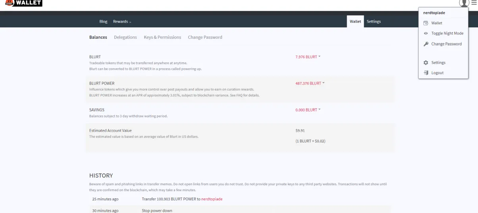Click the BLURT heading in balances
The width and height of the screenshot is (478, 213).
click(95, 57)
